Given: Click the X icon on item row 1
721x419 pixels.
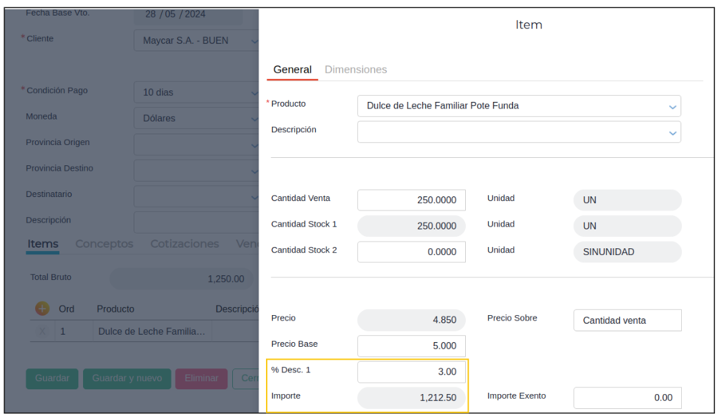Looking at the screenshot, I should (42, 331).
